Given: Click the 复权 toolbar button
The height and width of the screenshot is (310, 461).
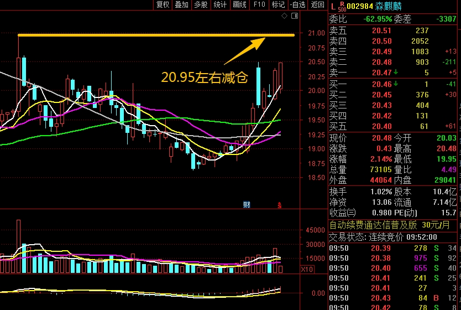Looking at the screenshot, I should click(163, 4).
